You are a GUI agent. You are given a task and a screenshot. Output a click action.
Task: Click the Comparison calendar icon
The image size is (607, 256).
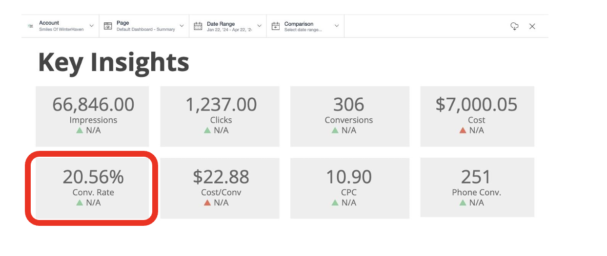276,26
